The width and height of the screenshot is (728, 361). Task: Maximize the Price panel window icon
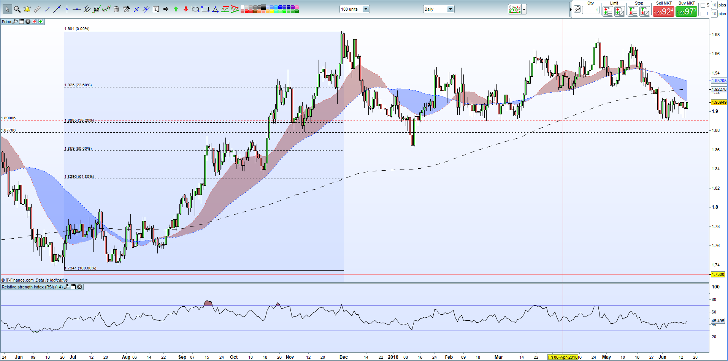(x=21, y=22)
